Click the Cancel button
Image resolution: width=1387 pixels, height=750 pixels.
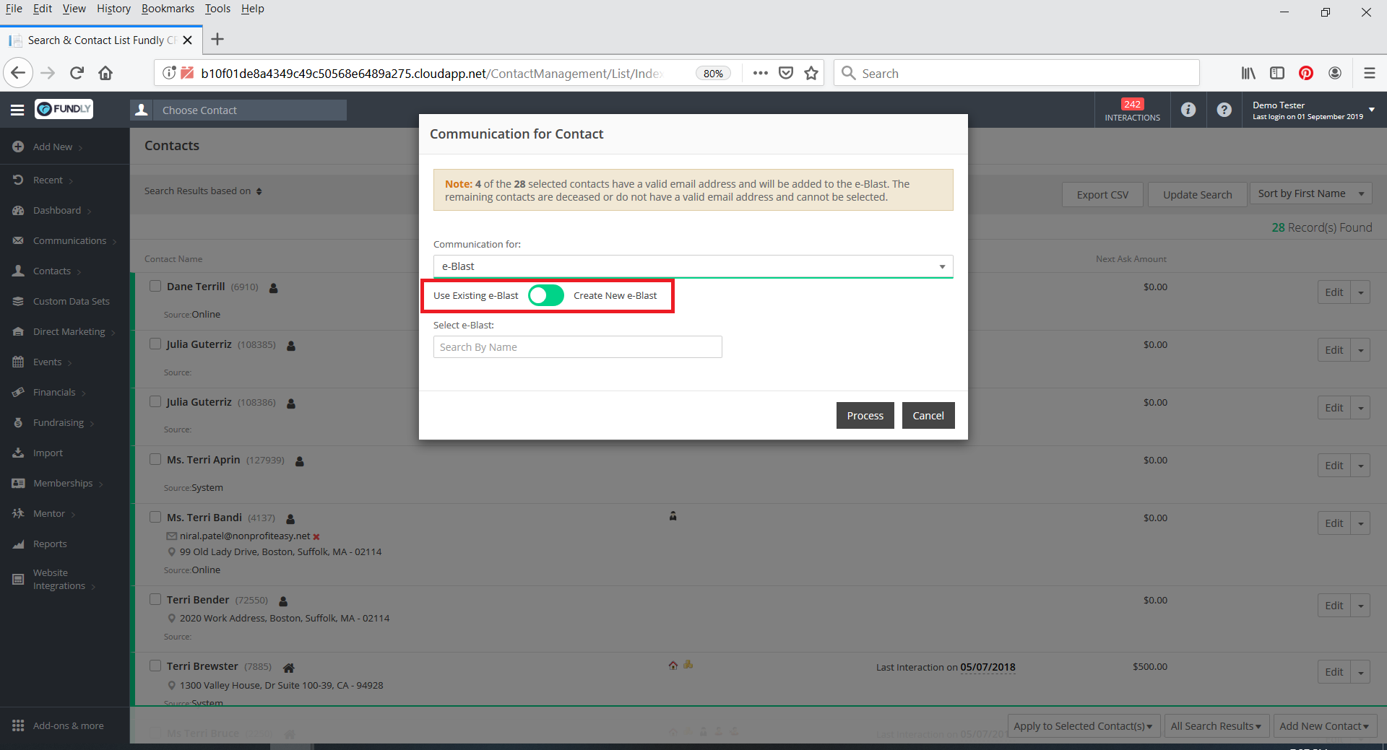click(928, 415)
